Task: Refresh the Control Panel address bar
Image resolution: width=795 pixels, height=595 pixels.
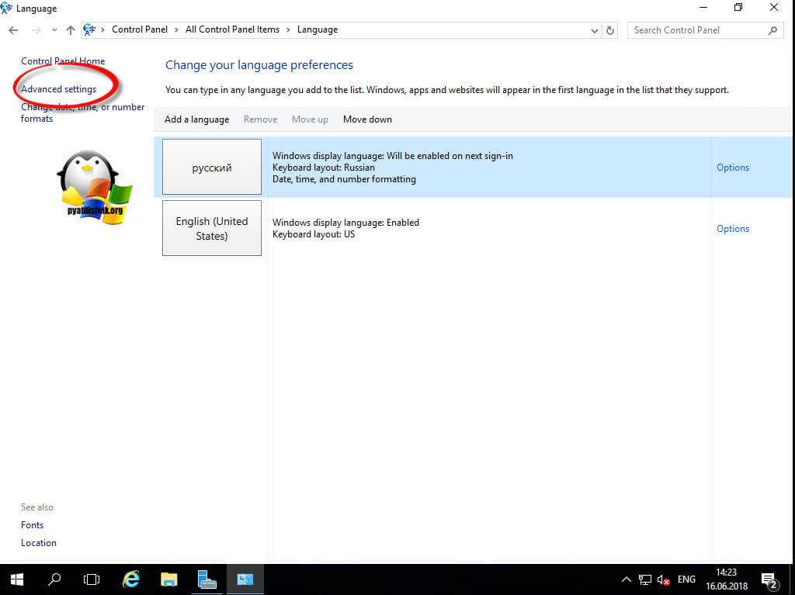Action: pos(610,30)
